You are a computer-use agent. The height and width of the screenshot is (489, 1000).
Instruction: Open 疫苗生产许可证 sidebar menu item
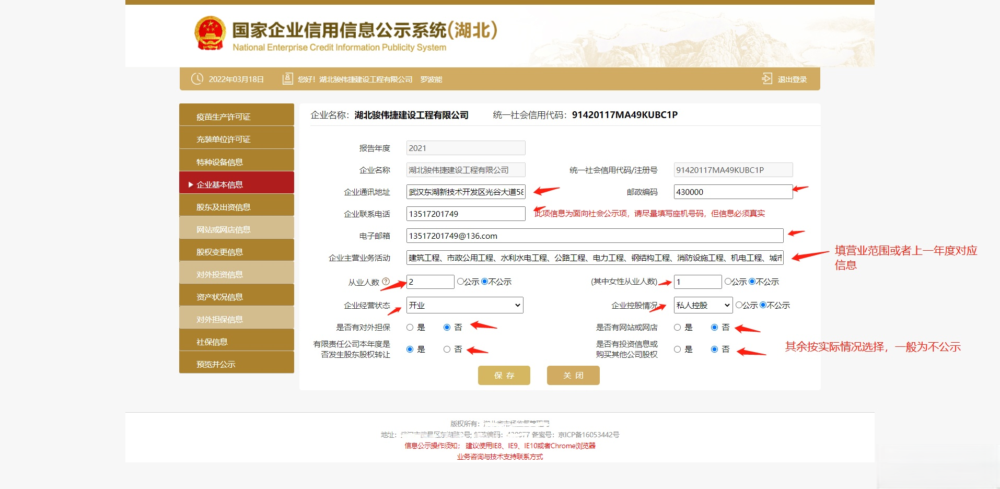click(237, 115)
